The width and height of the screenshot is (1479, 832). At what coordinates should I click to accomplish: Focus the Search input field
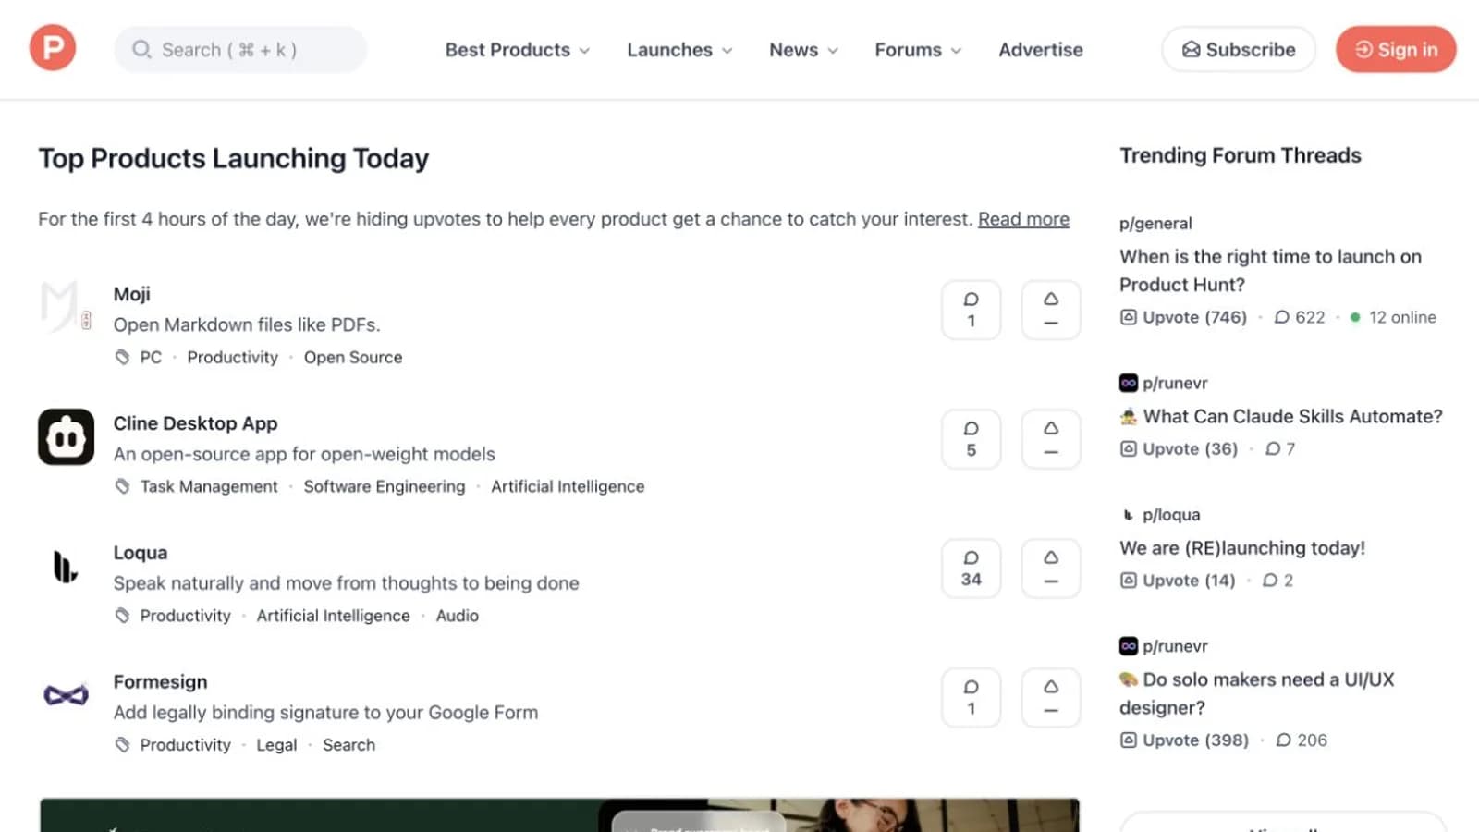coord(240,49)
